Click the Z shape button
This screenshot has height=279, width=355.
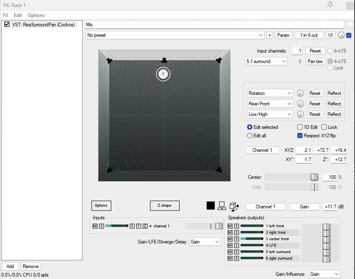click(165, 206)
